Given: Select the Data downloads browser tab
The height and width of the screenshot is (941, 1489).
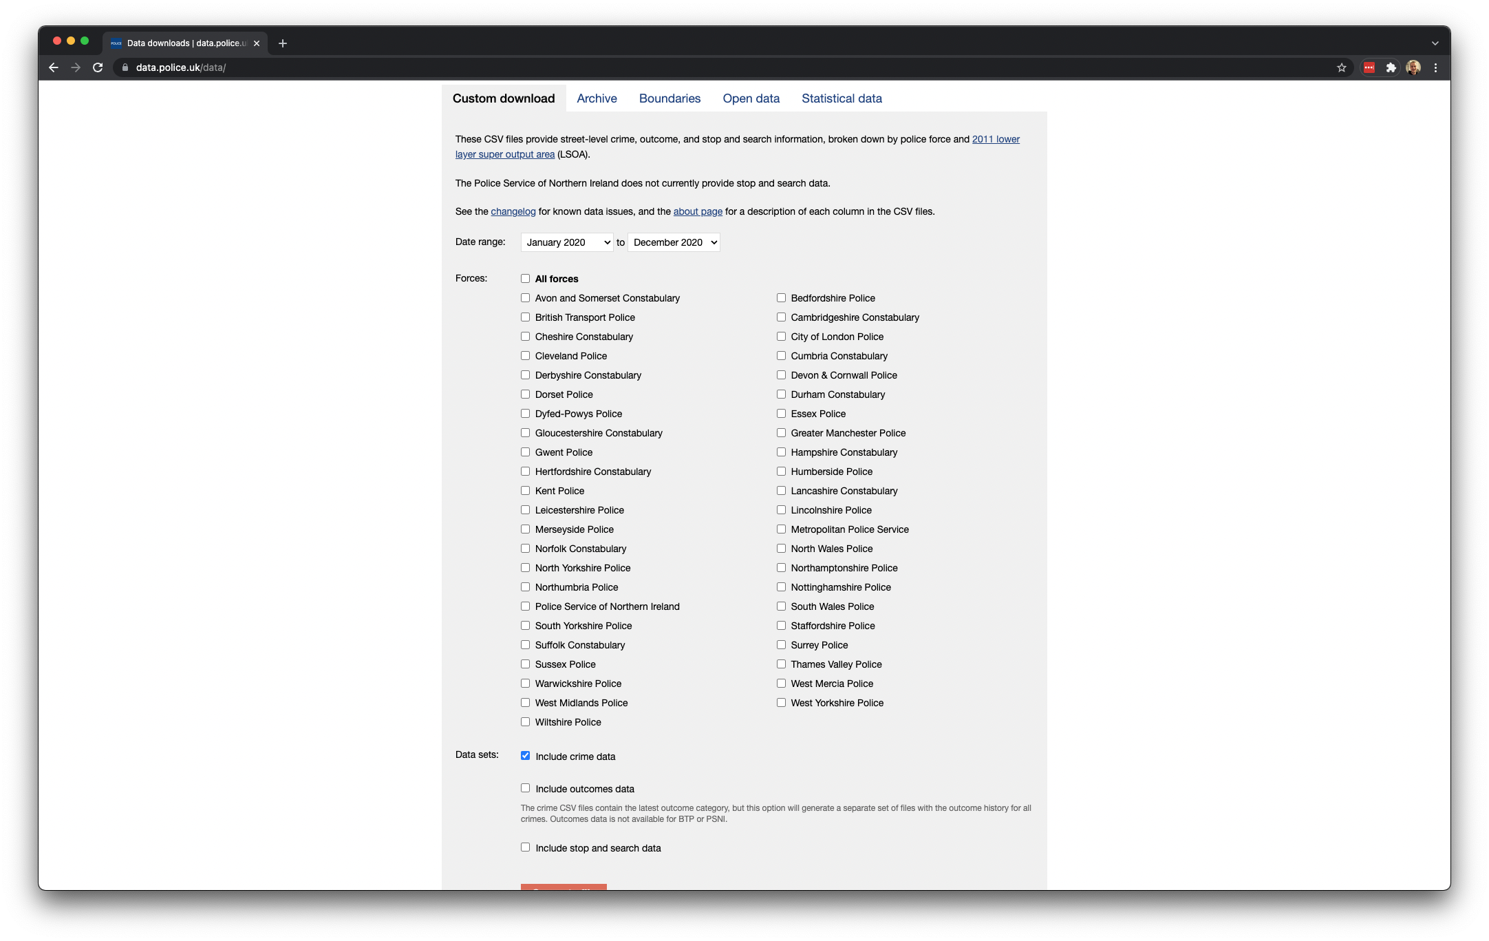Looking at the screenshot, I should (184, 43).
